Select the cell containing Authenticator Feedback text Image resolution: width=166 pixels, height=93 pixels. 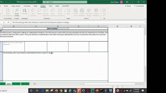coord(14,47)
